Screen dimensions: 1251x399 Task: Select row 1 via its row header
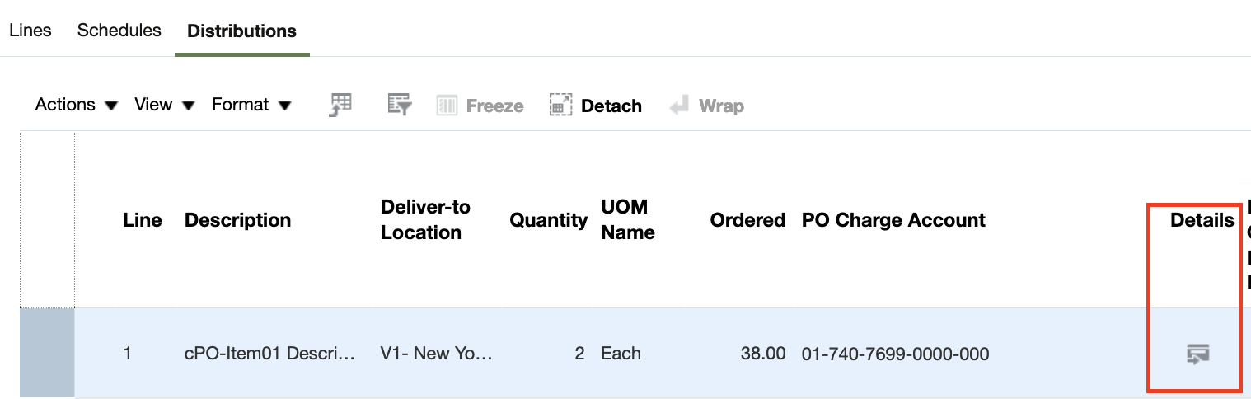coord(47,353)
